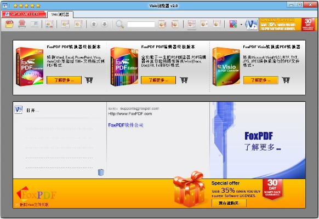Click the Visio to PDF Converter product box
This screenshot has height=219, width=319.
point(226,66)
